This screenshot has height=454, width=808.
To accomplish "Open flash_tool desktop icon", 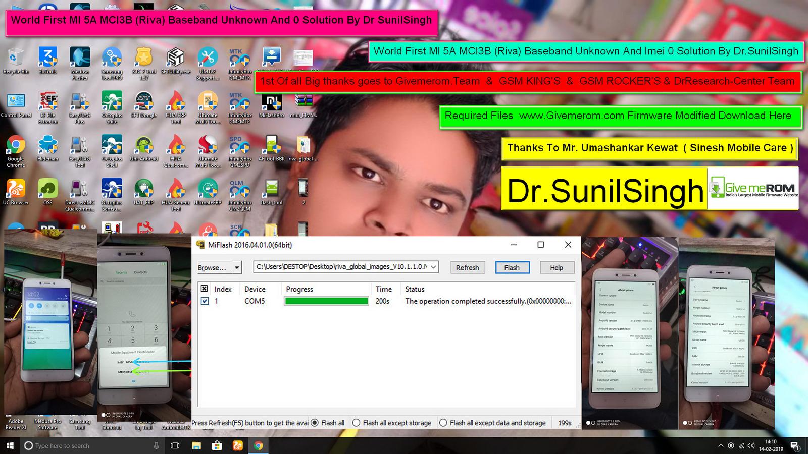I will (272, 192).
